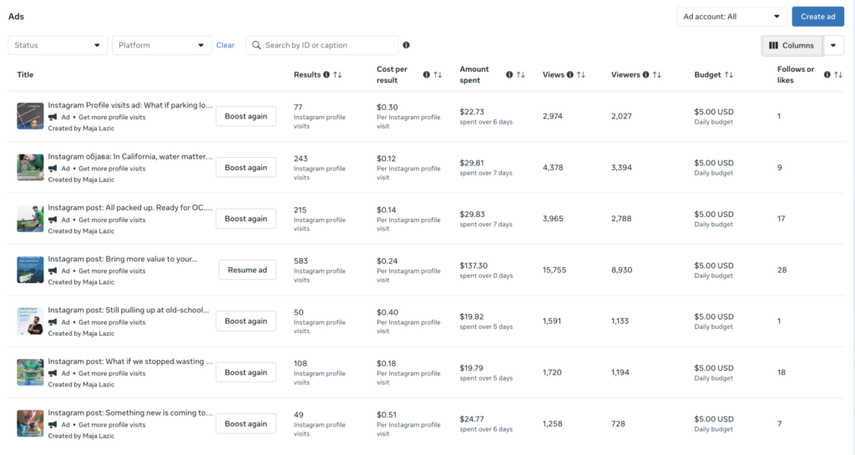855x455 pixels.
Task: Click the Results column info icon
Action: 326,75
